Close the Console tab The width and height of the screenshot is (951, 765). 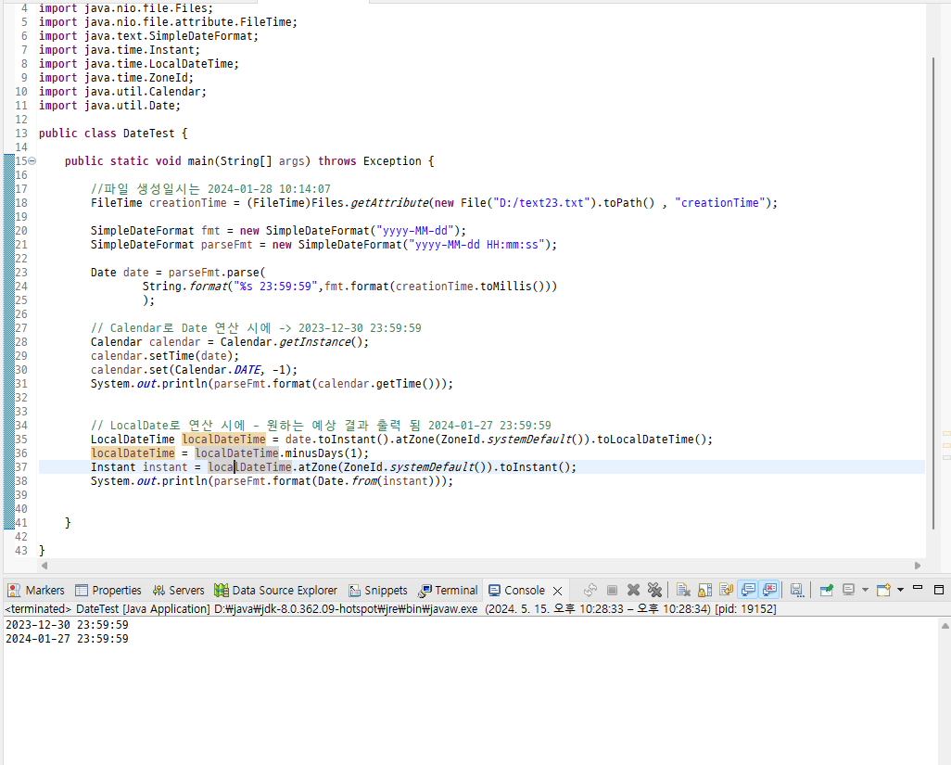click(557, 591)
